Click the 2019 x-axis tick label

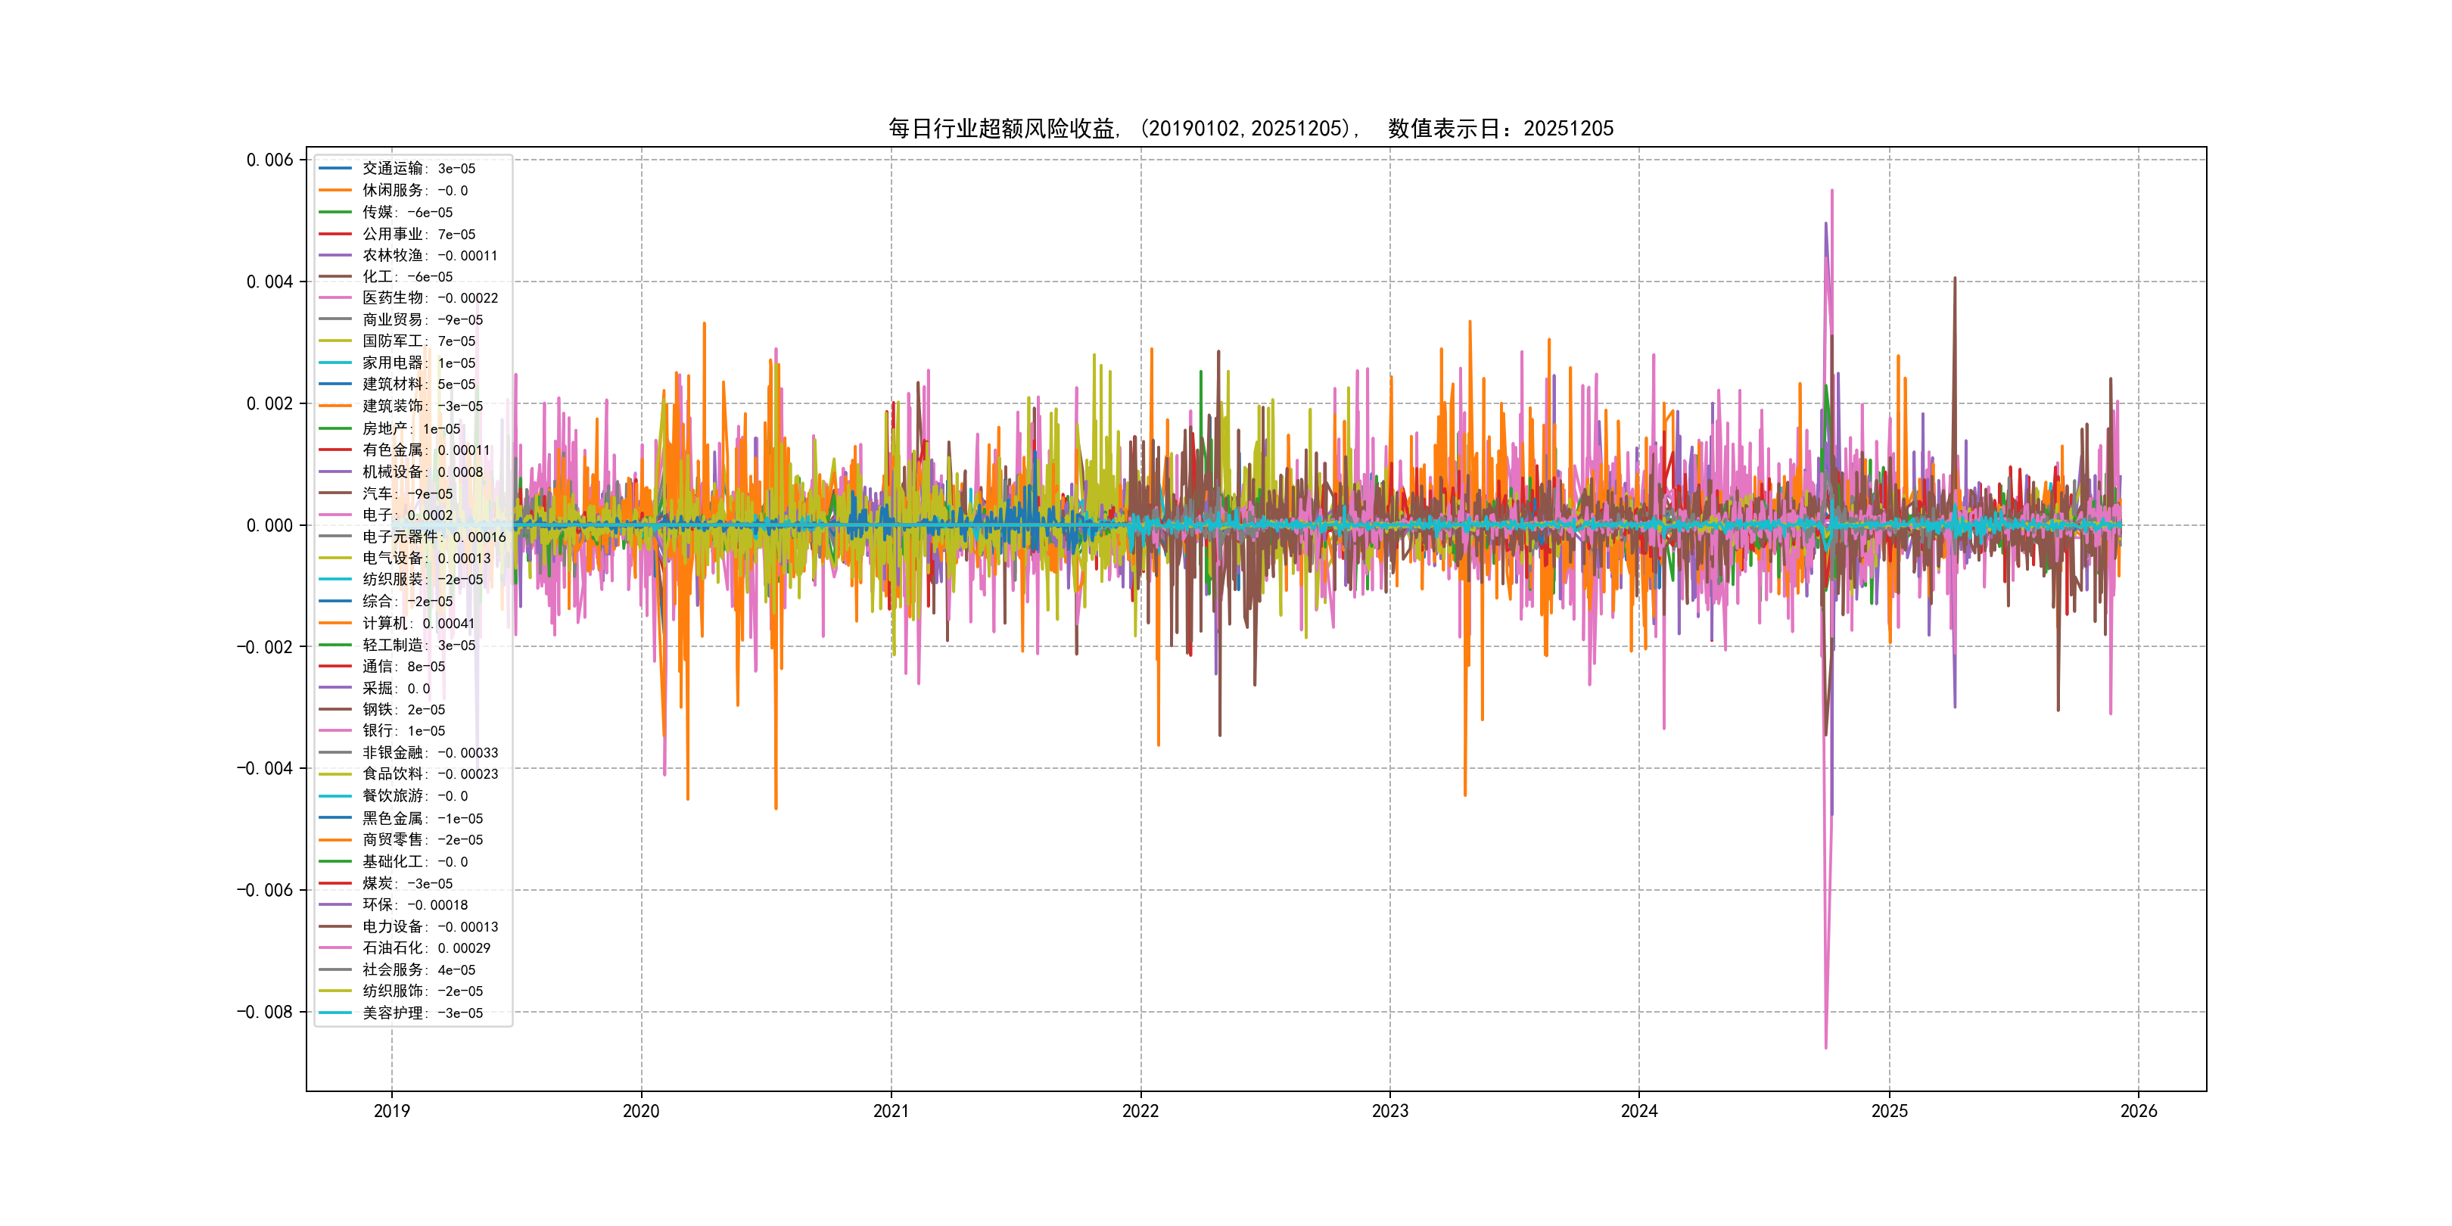tap(391, 1111)
